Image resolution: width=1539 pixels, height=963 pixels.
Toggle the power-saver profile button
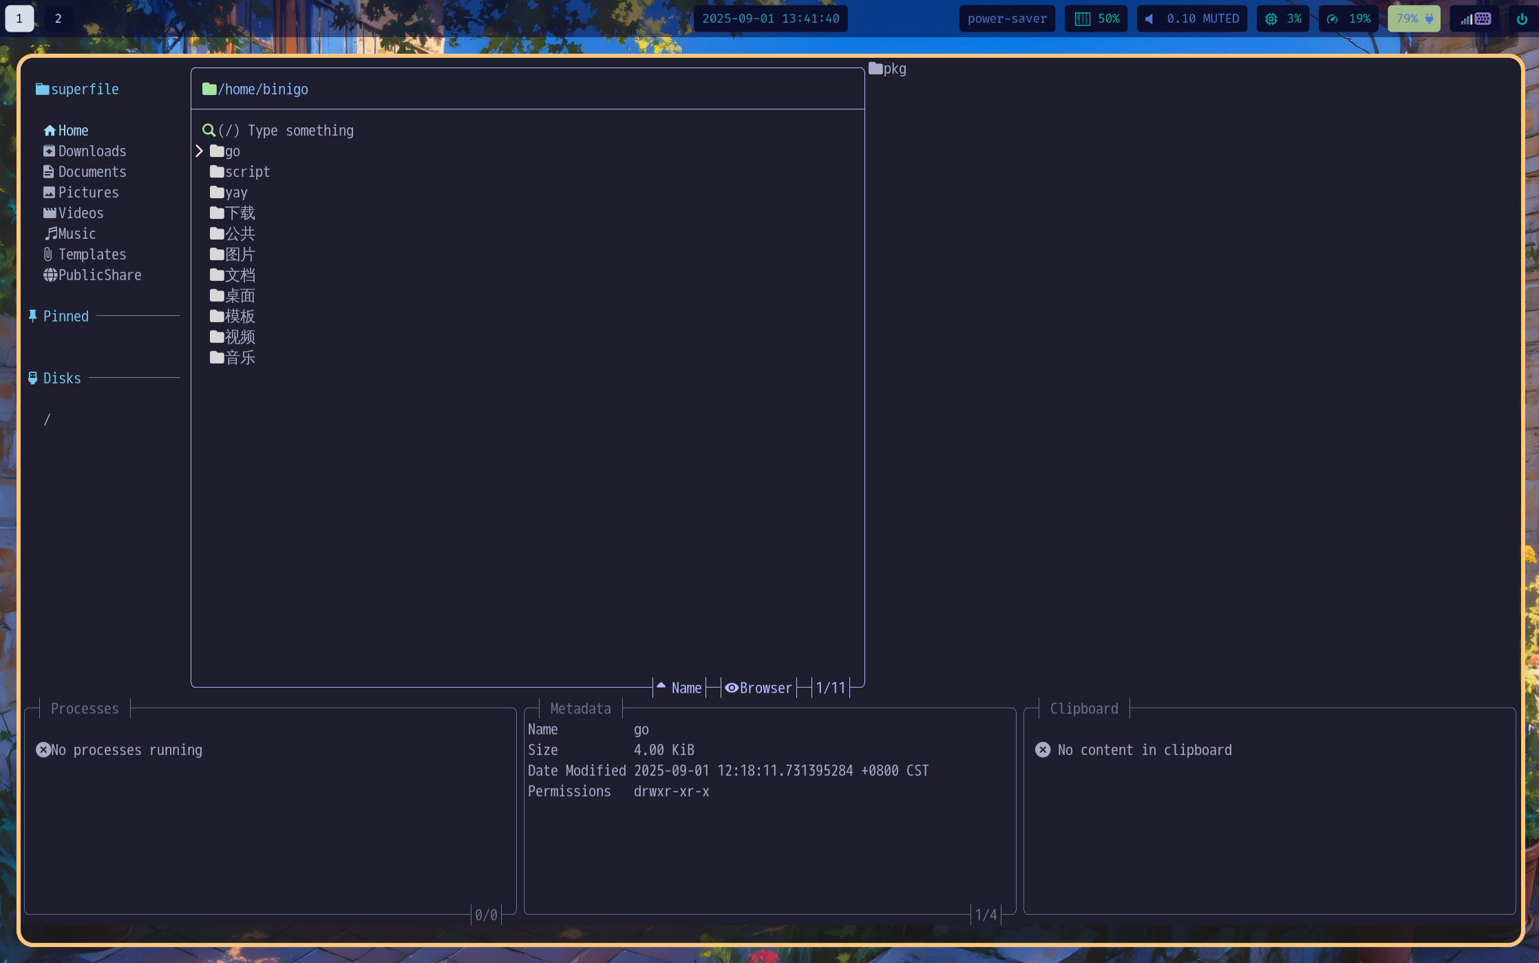tap(1007, 19)
